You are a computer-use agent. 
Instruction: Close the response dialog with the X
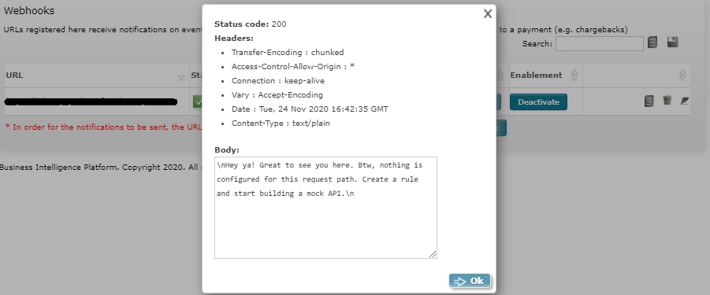(x=487, y=14)
